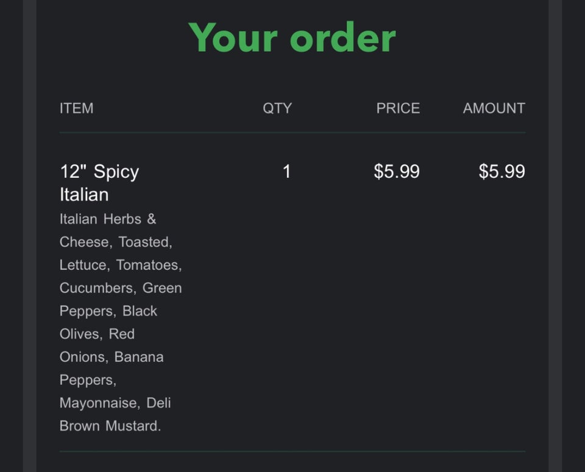Select "Tomatoes" in the toppings list

coord(149,266)
